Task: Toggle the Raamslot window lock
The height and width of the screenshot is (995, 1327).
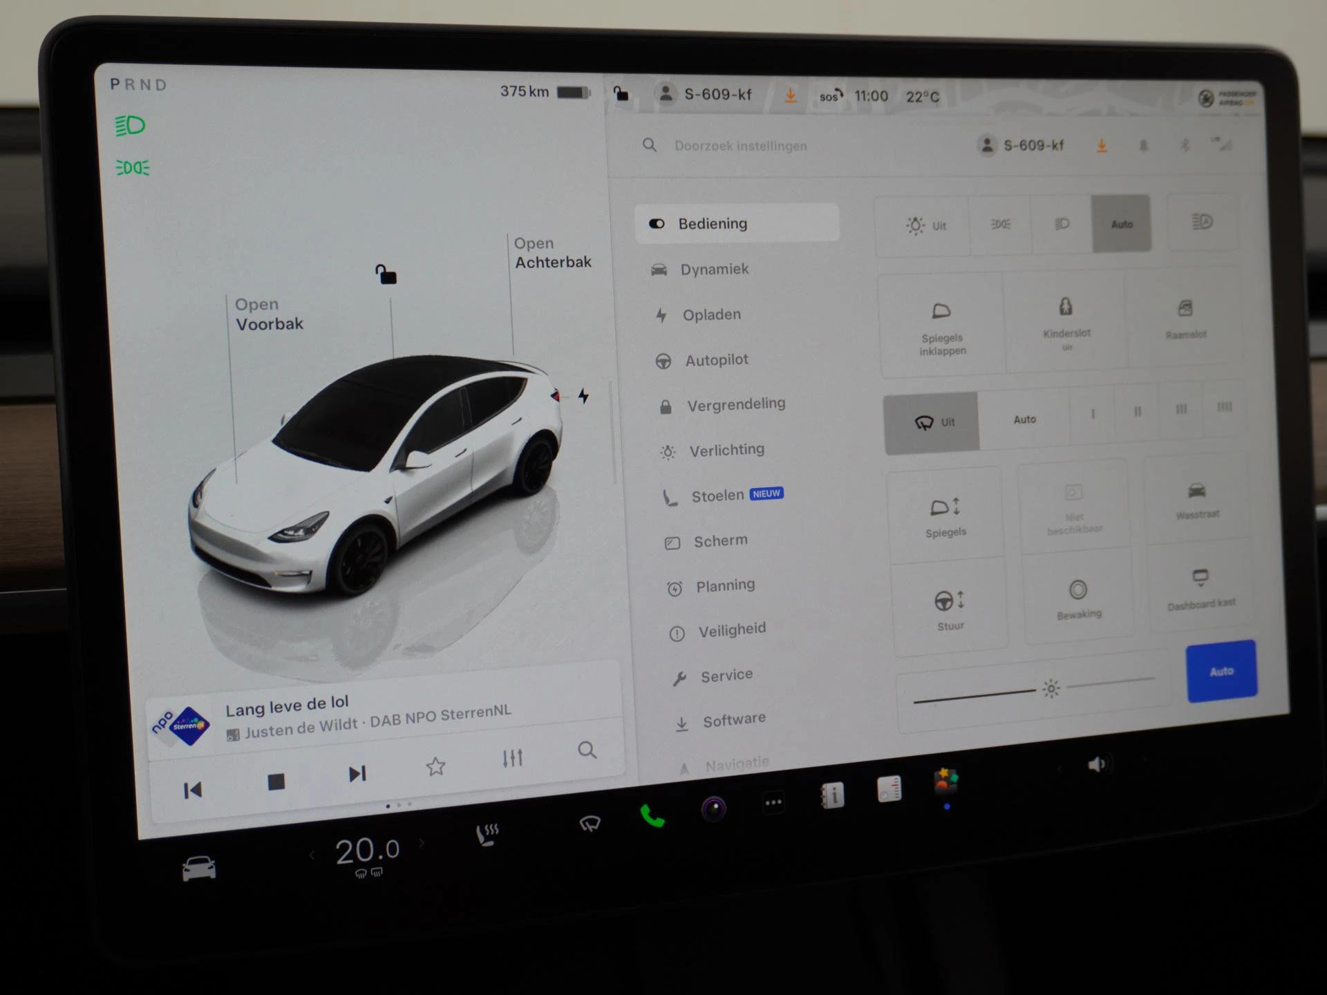Action: (1185, 319)
